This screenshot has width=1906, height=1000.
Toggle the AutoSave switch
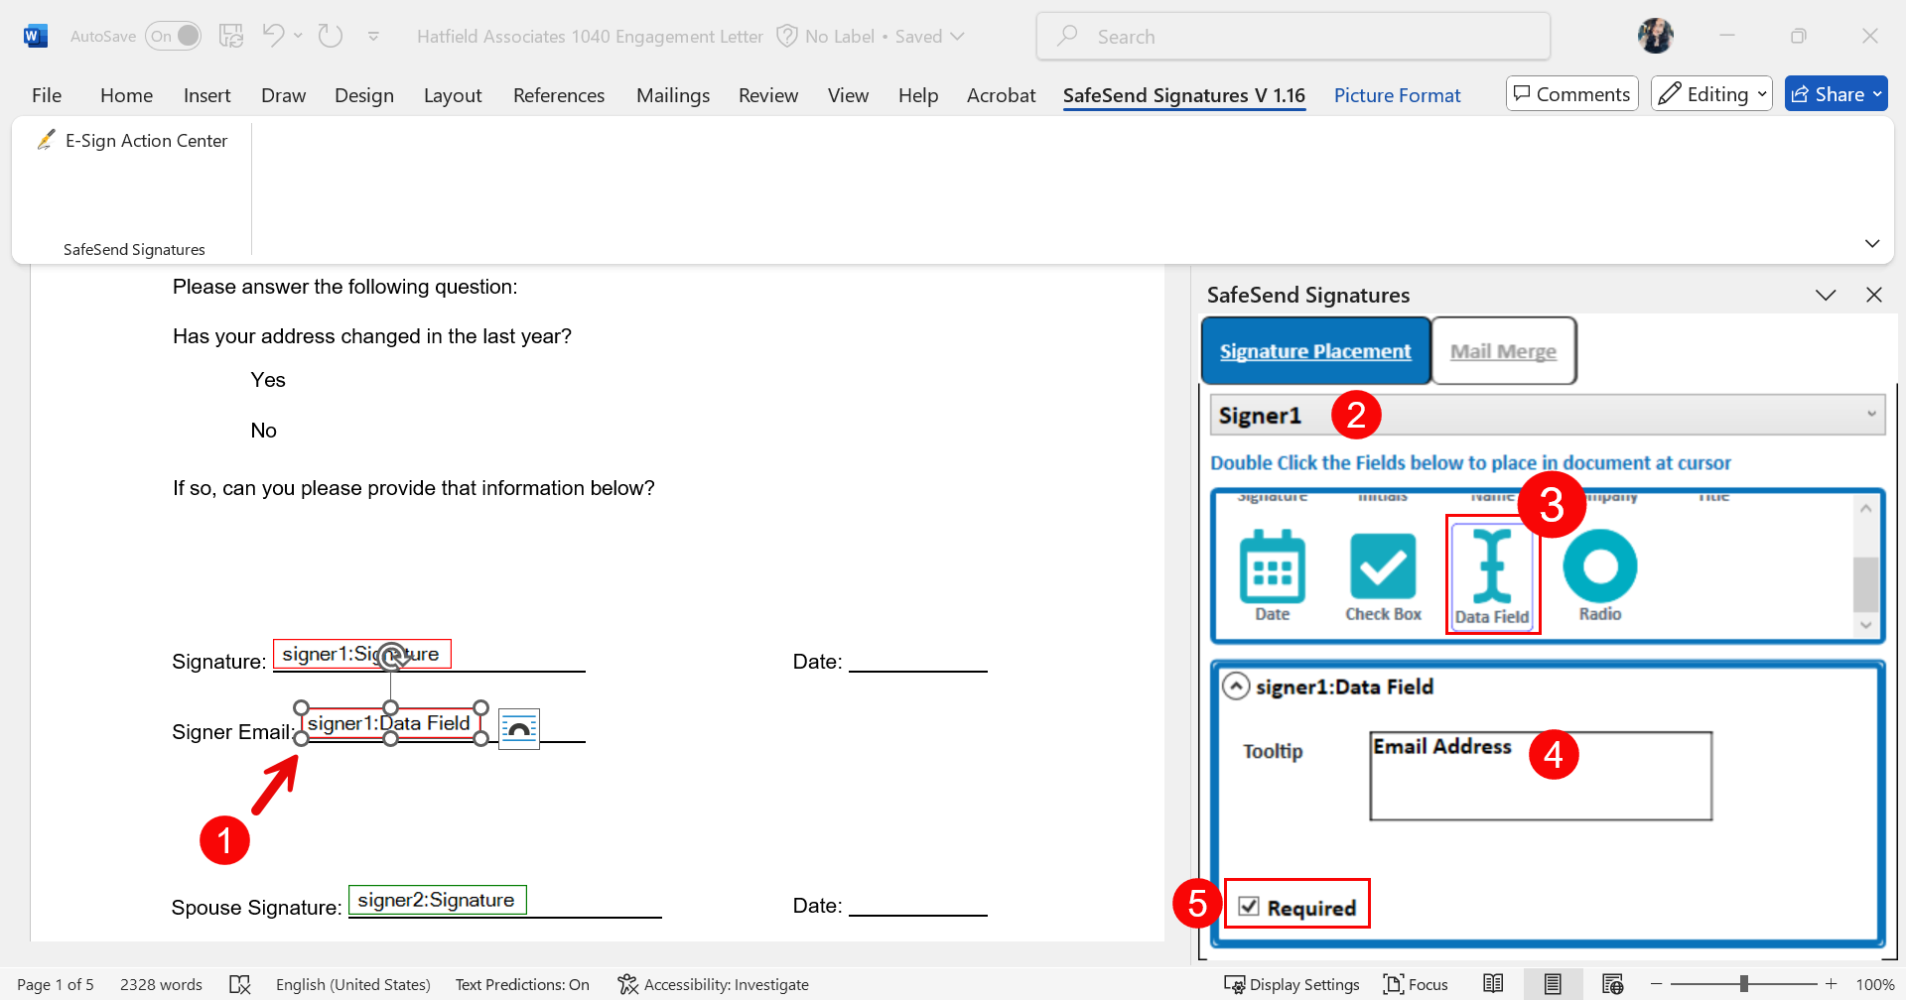pos(174,37)
